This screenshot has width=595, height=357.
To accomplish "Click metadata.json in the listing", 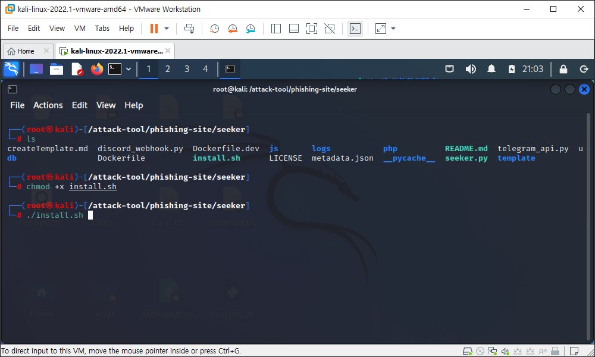I will click(343, 158).
